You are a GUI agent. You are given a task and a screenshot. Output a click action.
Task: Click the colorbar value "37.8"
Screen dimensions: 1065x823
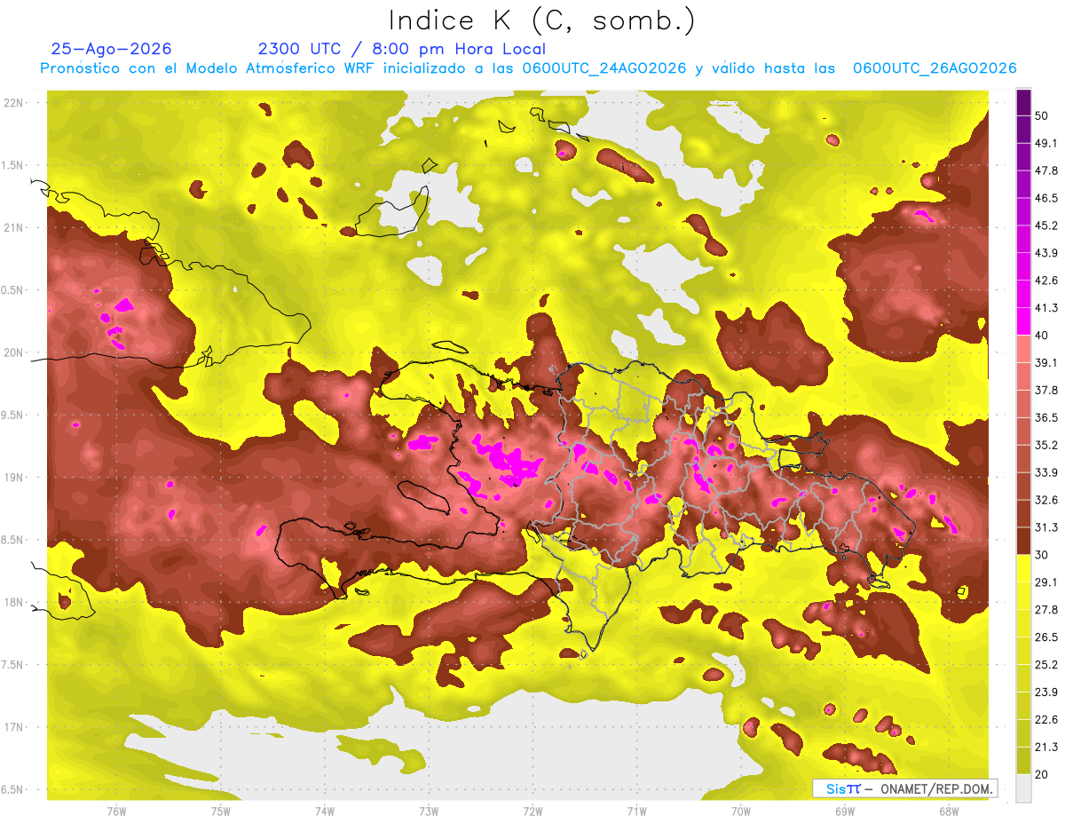tap(1046, 391)
